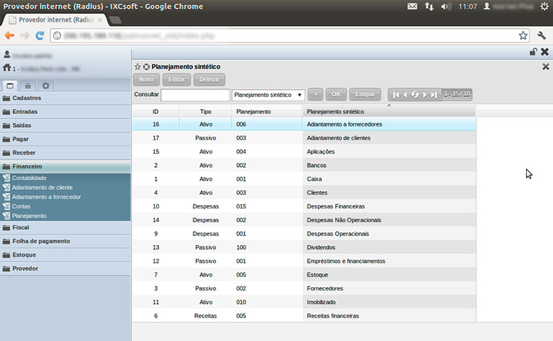Screen dimensions: 553x341
Task: Open Adiantamento de cliente menu item
Action: pyautogui.click(x=42, y=187)
